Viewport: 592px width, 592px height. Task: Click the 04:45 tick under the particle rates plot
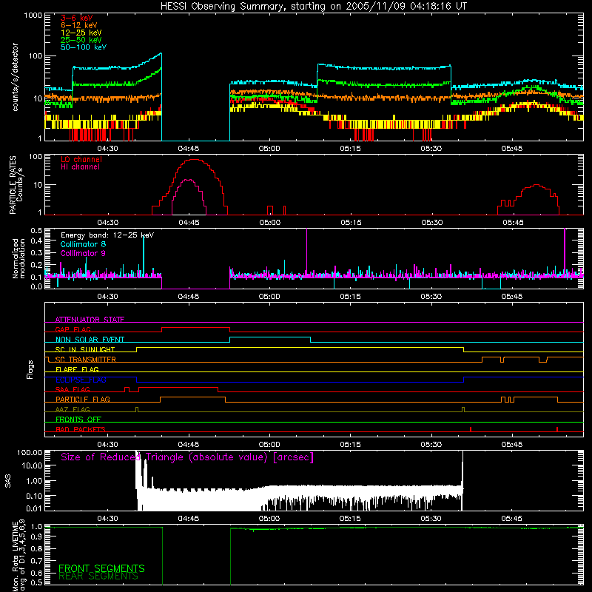click(189, 223)
